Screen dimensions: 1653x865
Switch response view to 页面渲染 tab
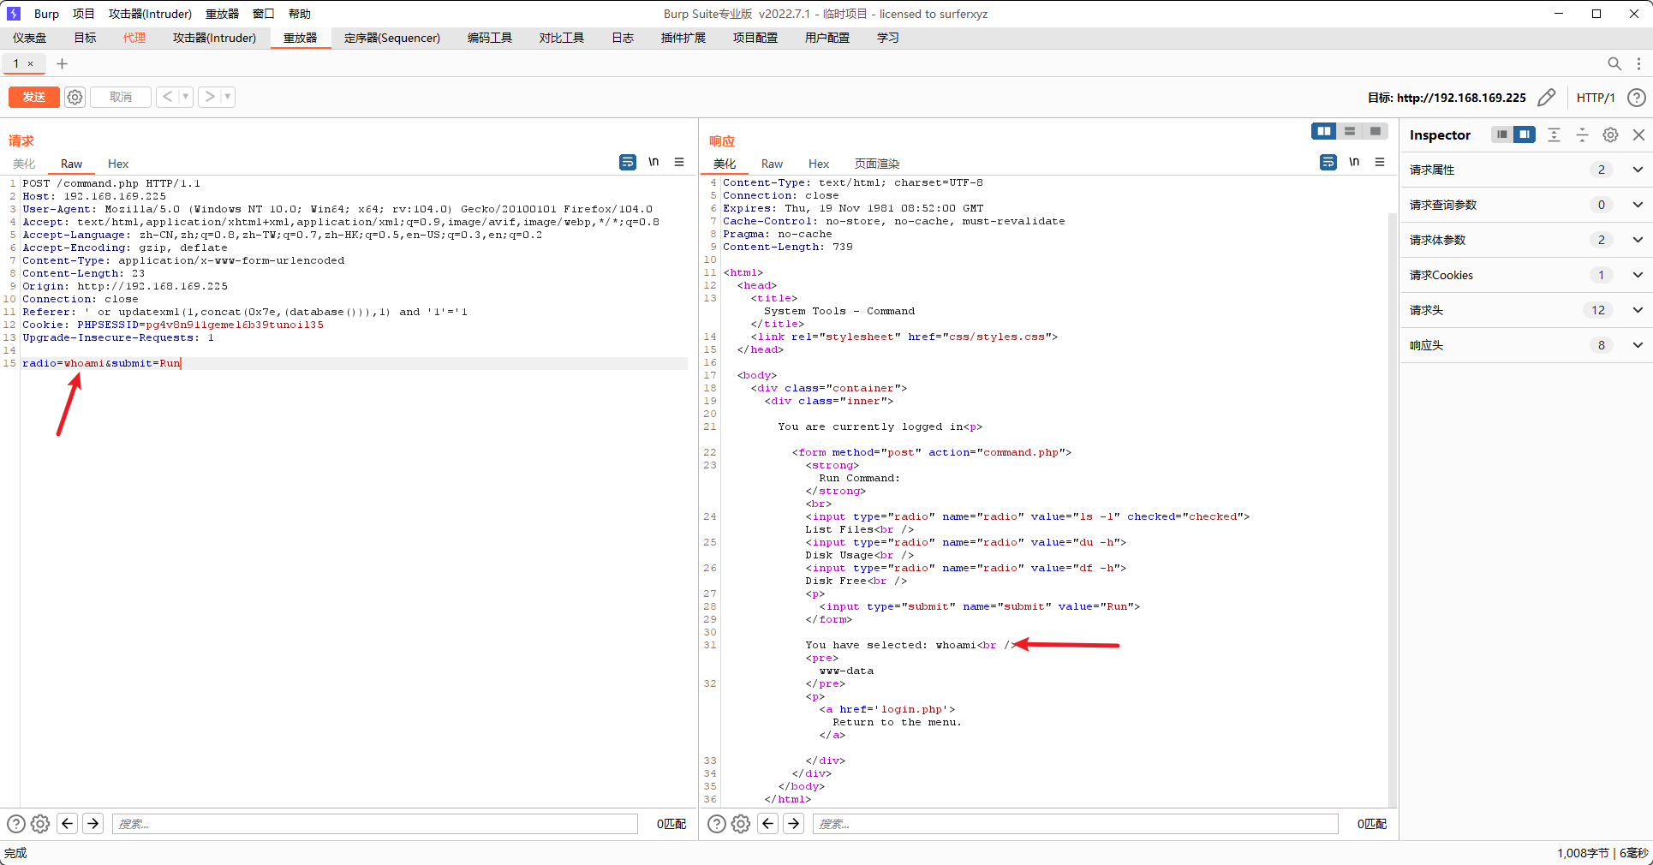click(x=877, y=164)
